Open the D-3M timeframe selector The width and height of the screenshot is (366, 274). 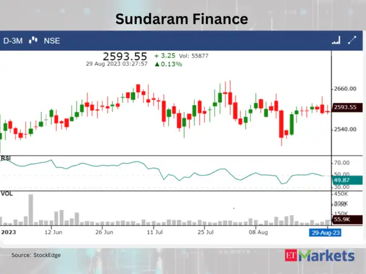pyautogui.click(x=13, y=41)
